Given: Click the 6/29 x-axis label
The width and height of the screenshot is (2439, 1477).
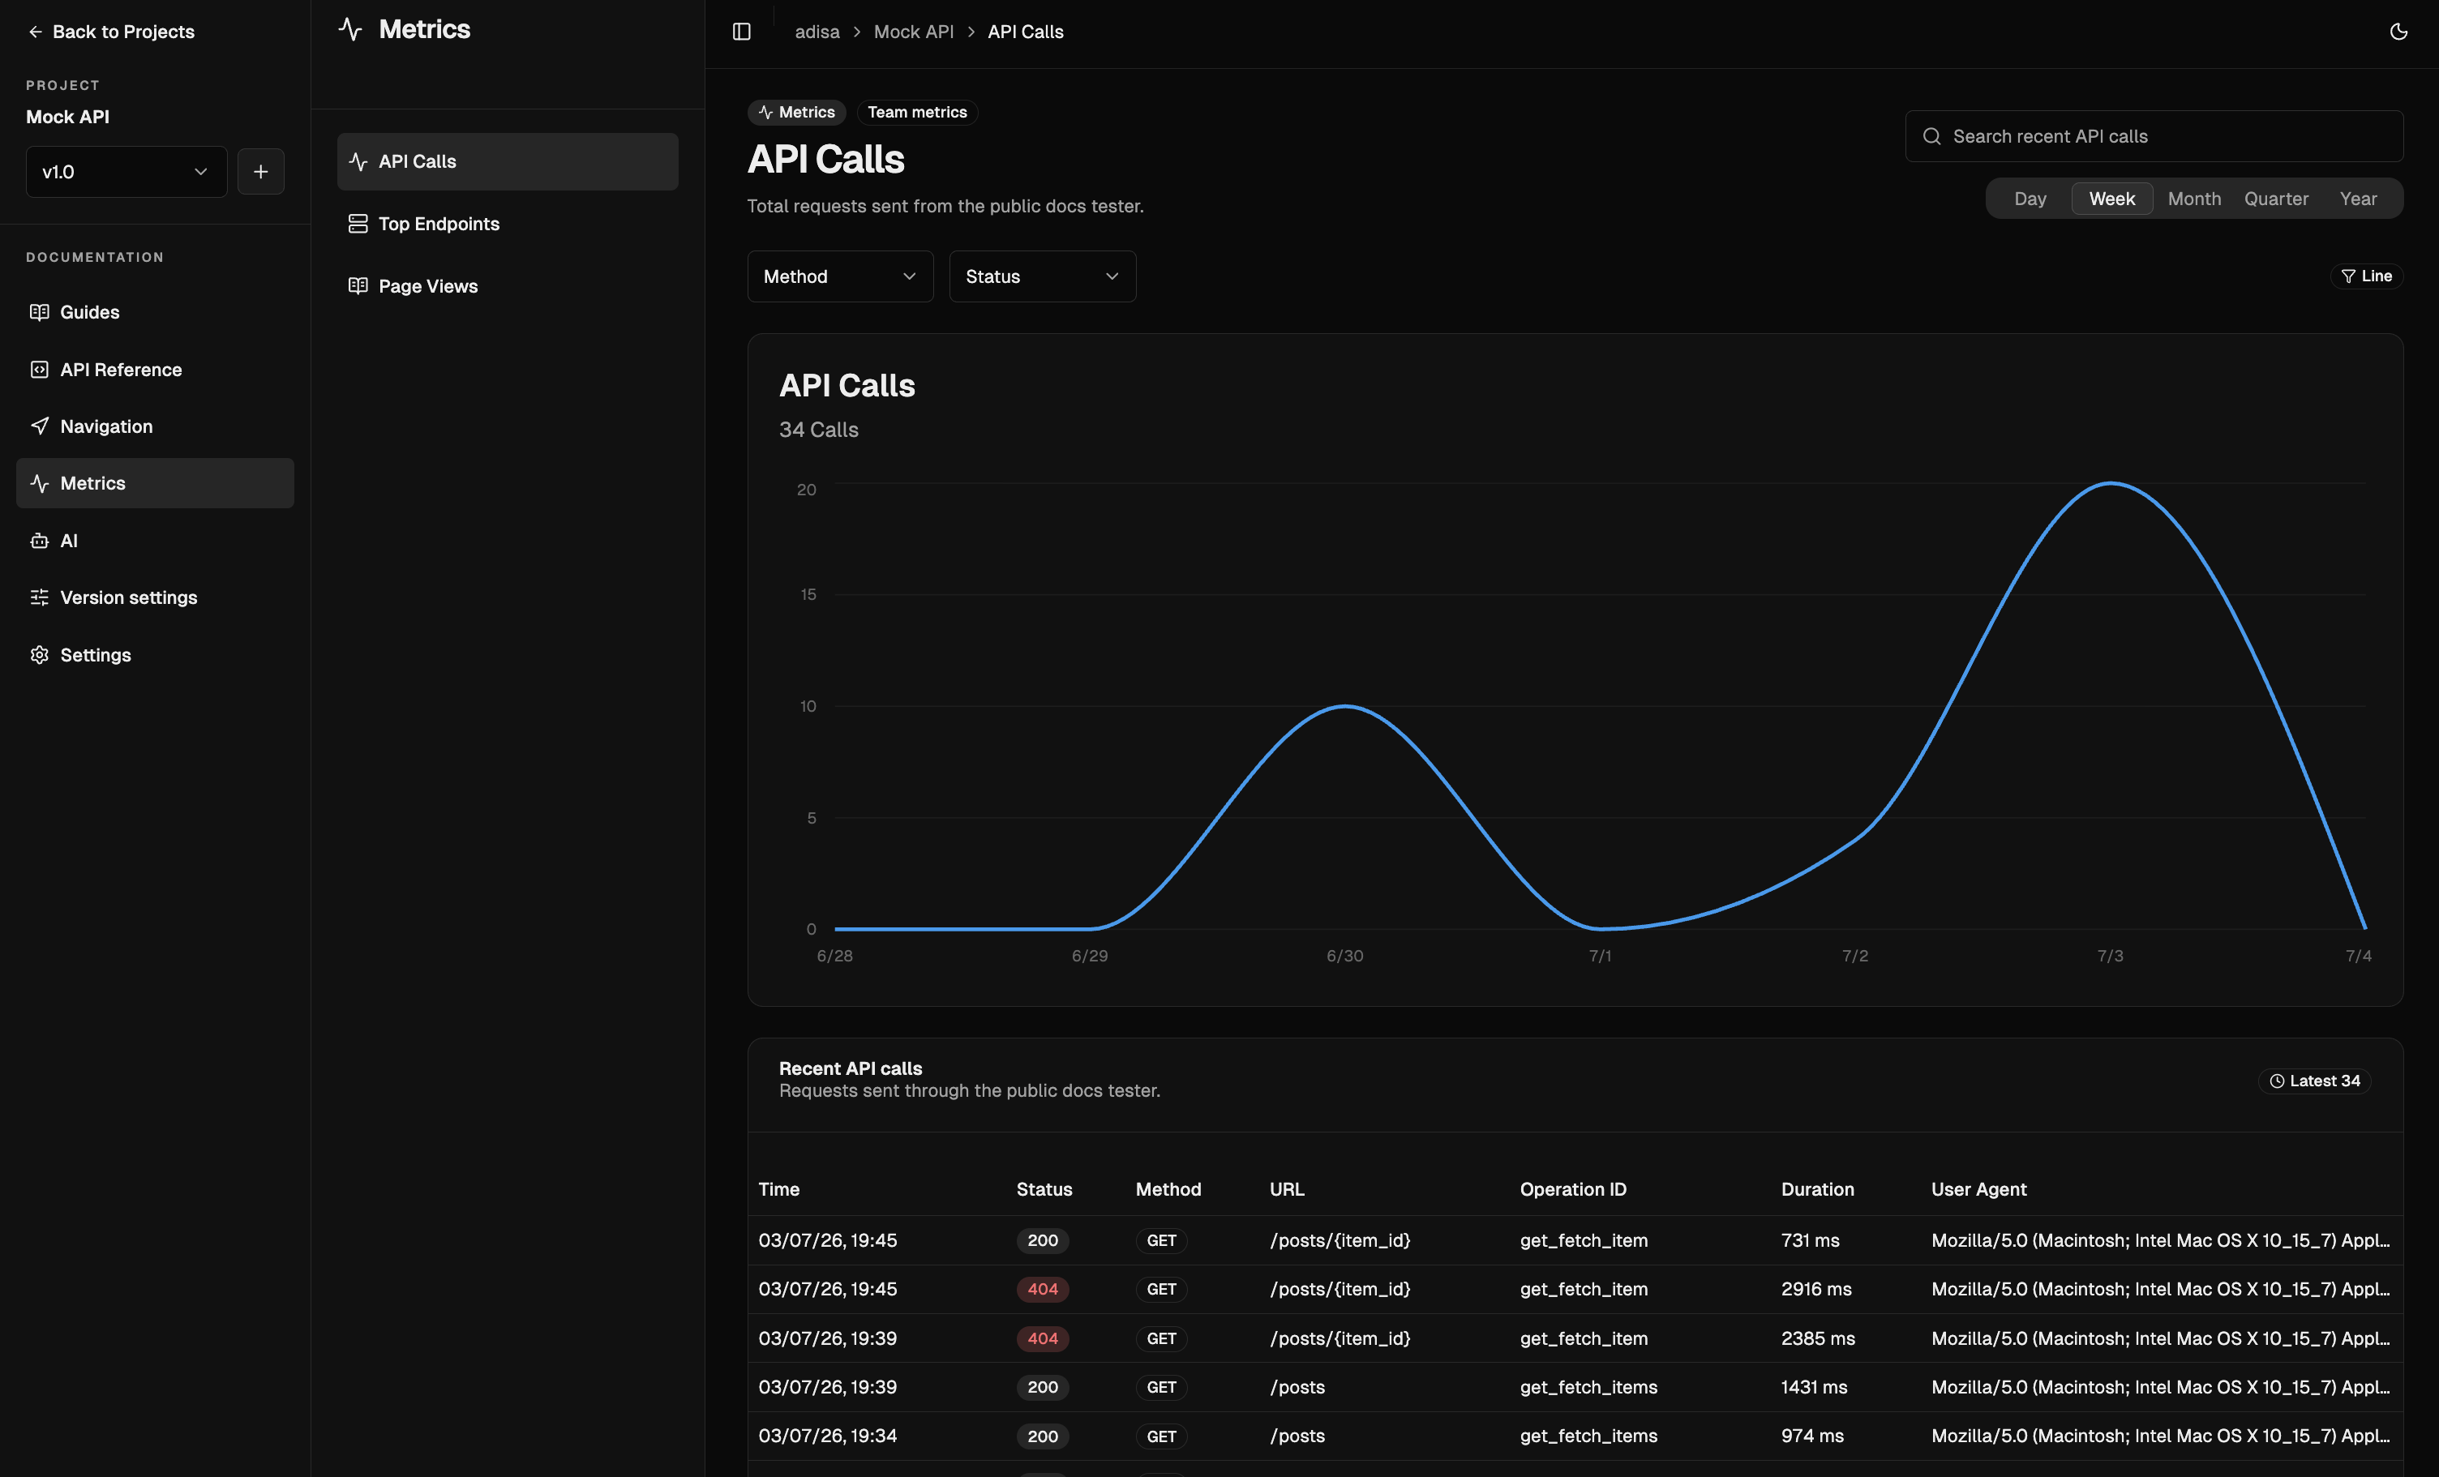Looking at the screenshot, I should point(1090,955).
